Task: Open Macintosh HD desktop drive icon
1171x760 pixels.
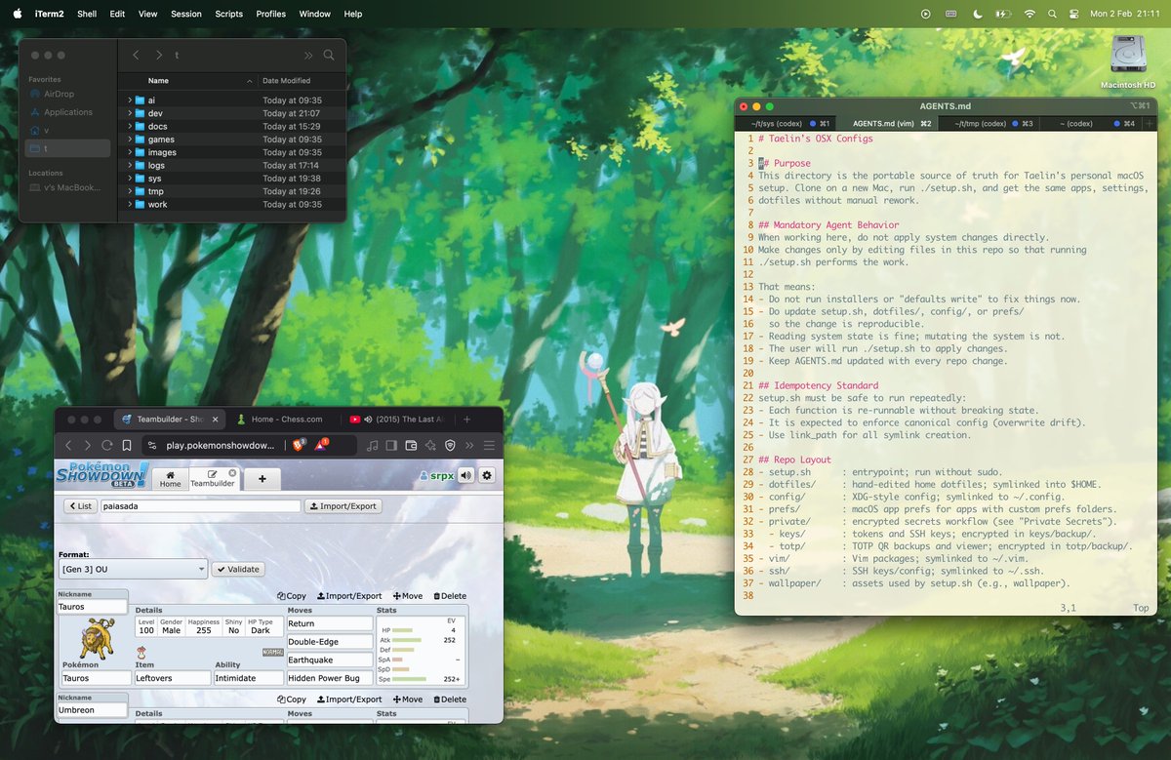Action: point(1127,54)
